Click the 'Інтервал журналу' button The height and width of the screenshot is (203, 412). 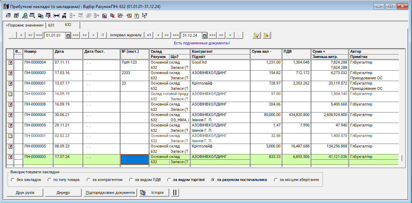pyautogui.click(x=126, y=35)
